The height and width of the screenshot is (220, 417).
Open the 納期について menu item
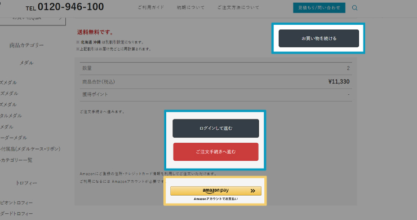point(190,7)
